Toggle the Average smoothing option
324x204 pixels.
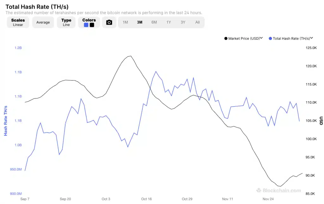(43, 22)
